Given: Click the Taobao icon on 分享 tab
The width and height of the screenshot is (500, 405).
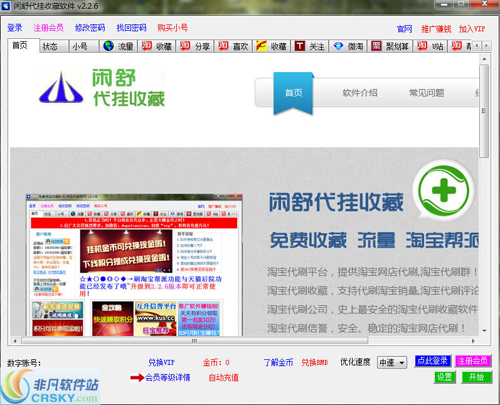Looking at the screenshot, I should pyautogui.click(x=185, y=46).
